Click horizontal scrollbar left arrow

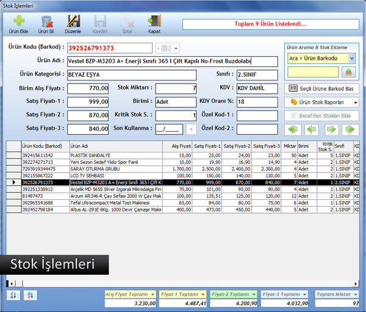pos(12,283)
